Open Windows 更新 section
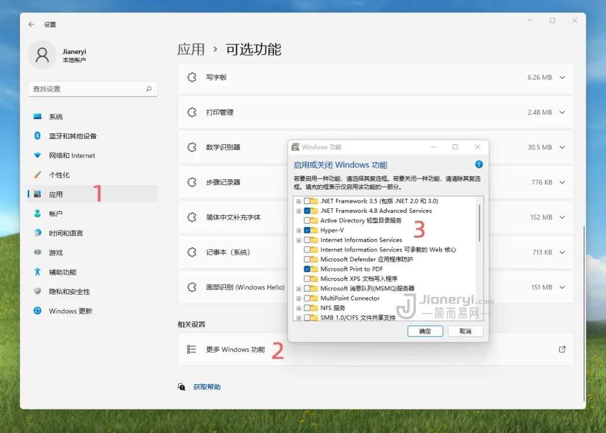This screenshot has height=433, width=606. coord(93,311)
